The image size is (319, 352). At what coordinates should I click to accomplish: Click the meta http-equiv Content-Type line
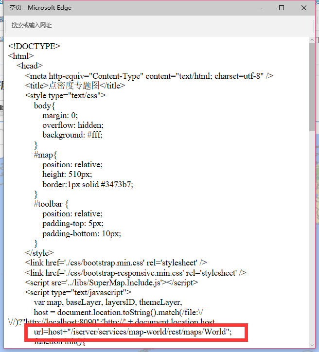coord(149,76)
